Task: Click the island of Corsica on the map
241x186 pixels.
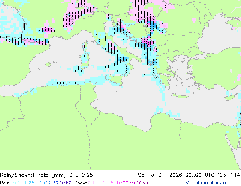Action: [x=86, y=46]
